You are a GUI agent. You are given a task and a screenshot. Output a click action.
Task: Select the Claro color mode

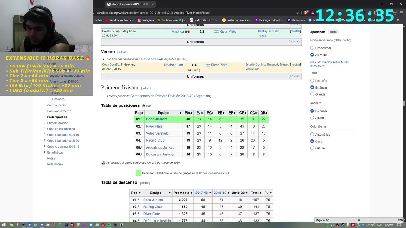(312, 141)
